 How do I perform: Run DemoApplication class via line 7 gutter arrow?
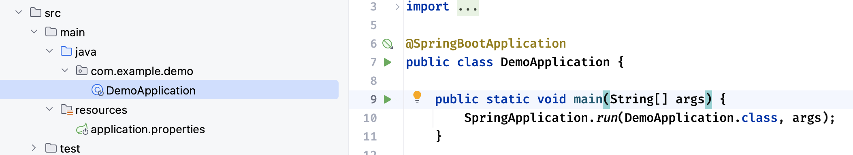[x=388, y=62]
